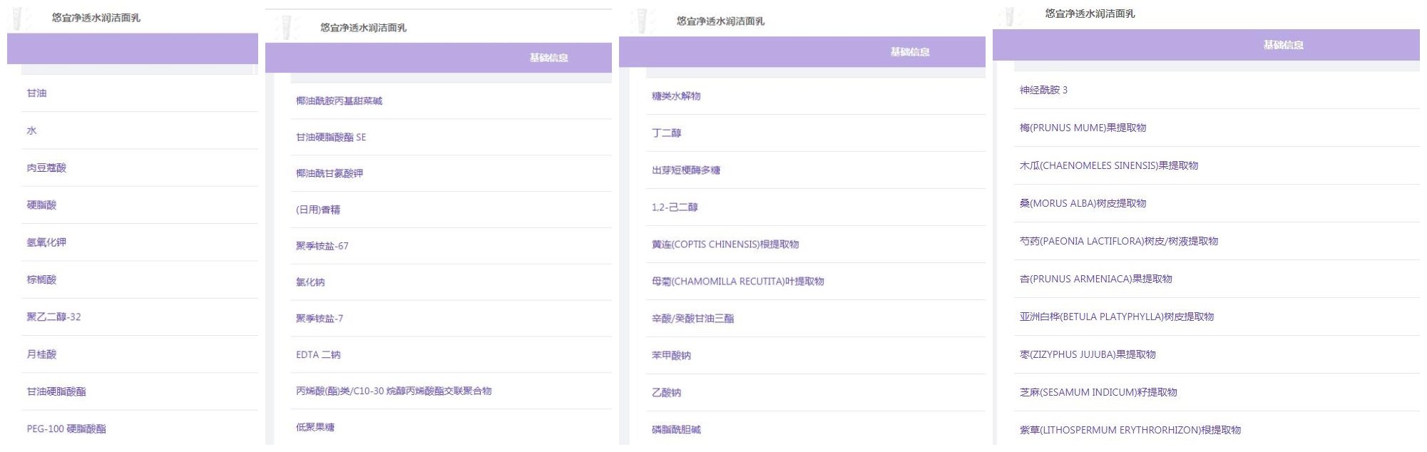Image resolution: width=1427 pixels, height=452 pixels.
Task: View the 低聚果糖 ingredient details
Action: (x=315, y=428)
